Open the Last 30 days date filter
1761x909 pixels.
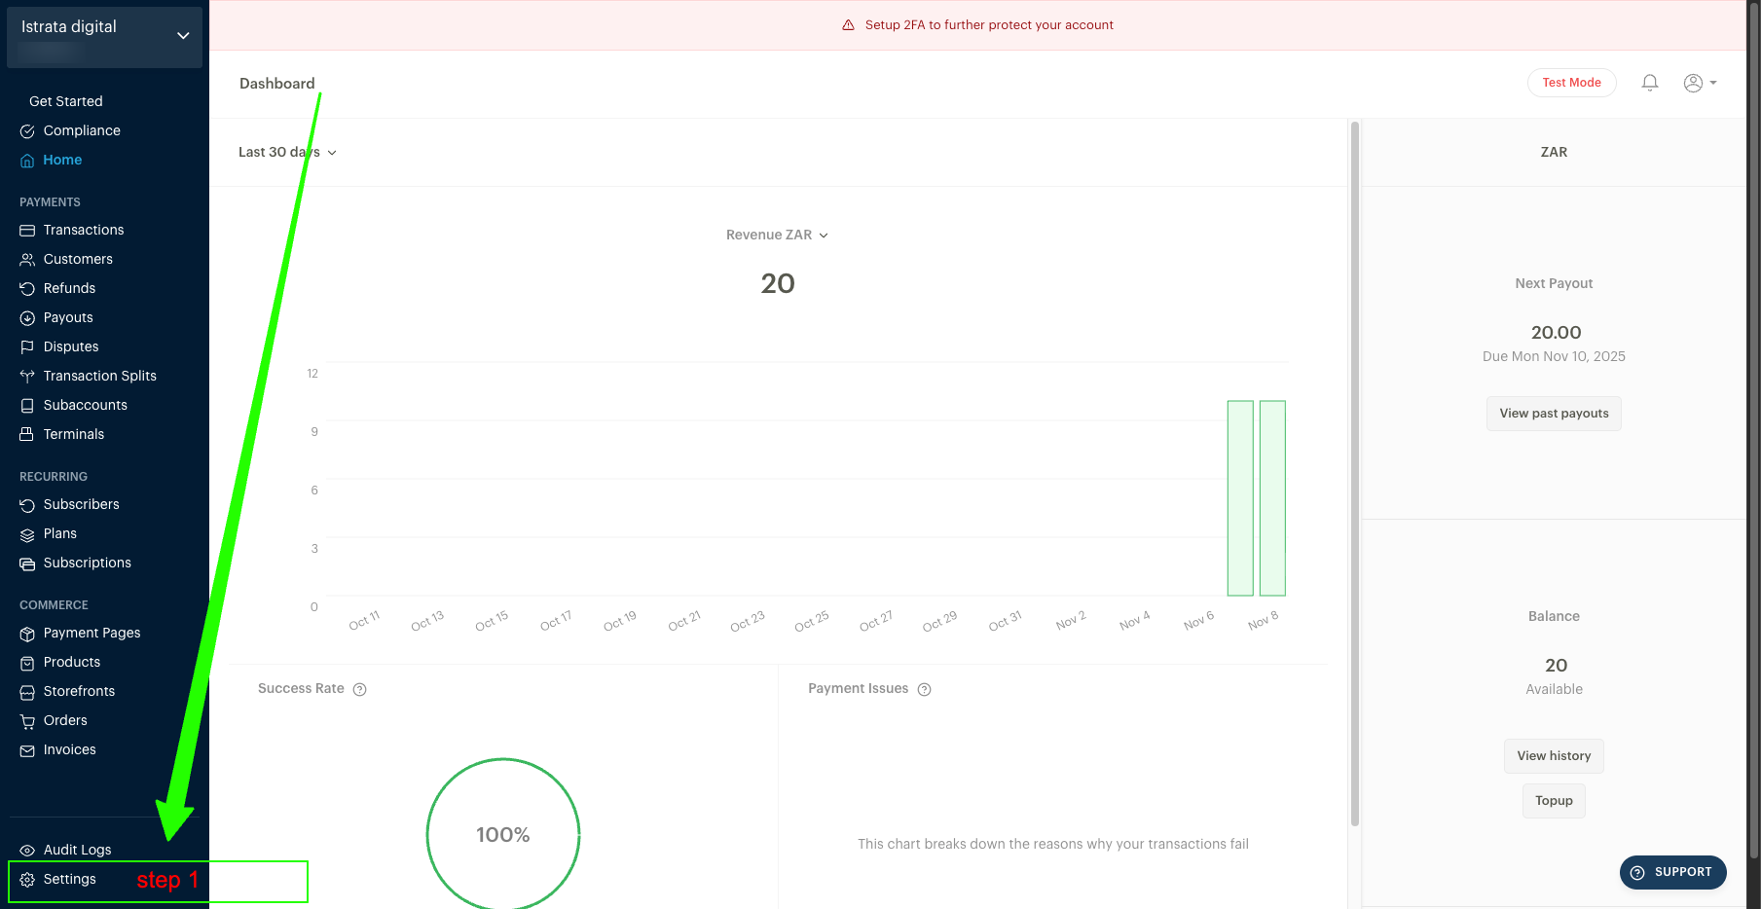coord(287,153)
